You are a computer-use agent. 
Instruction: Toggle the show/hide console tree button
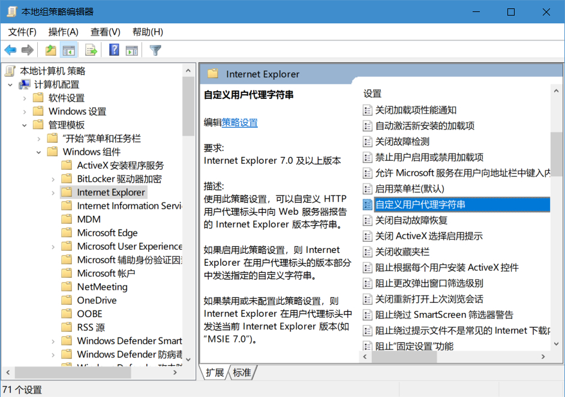[70, 50]
